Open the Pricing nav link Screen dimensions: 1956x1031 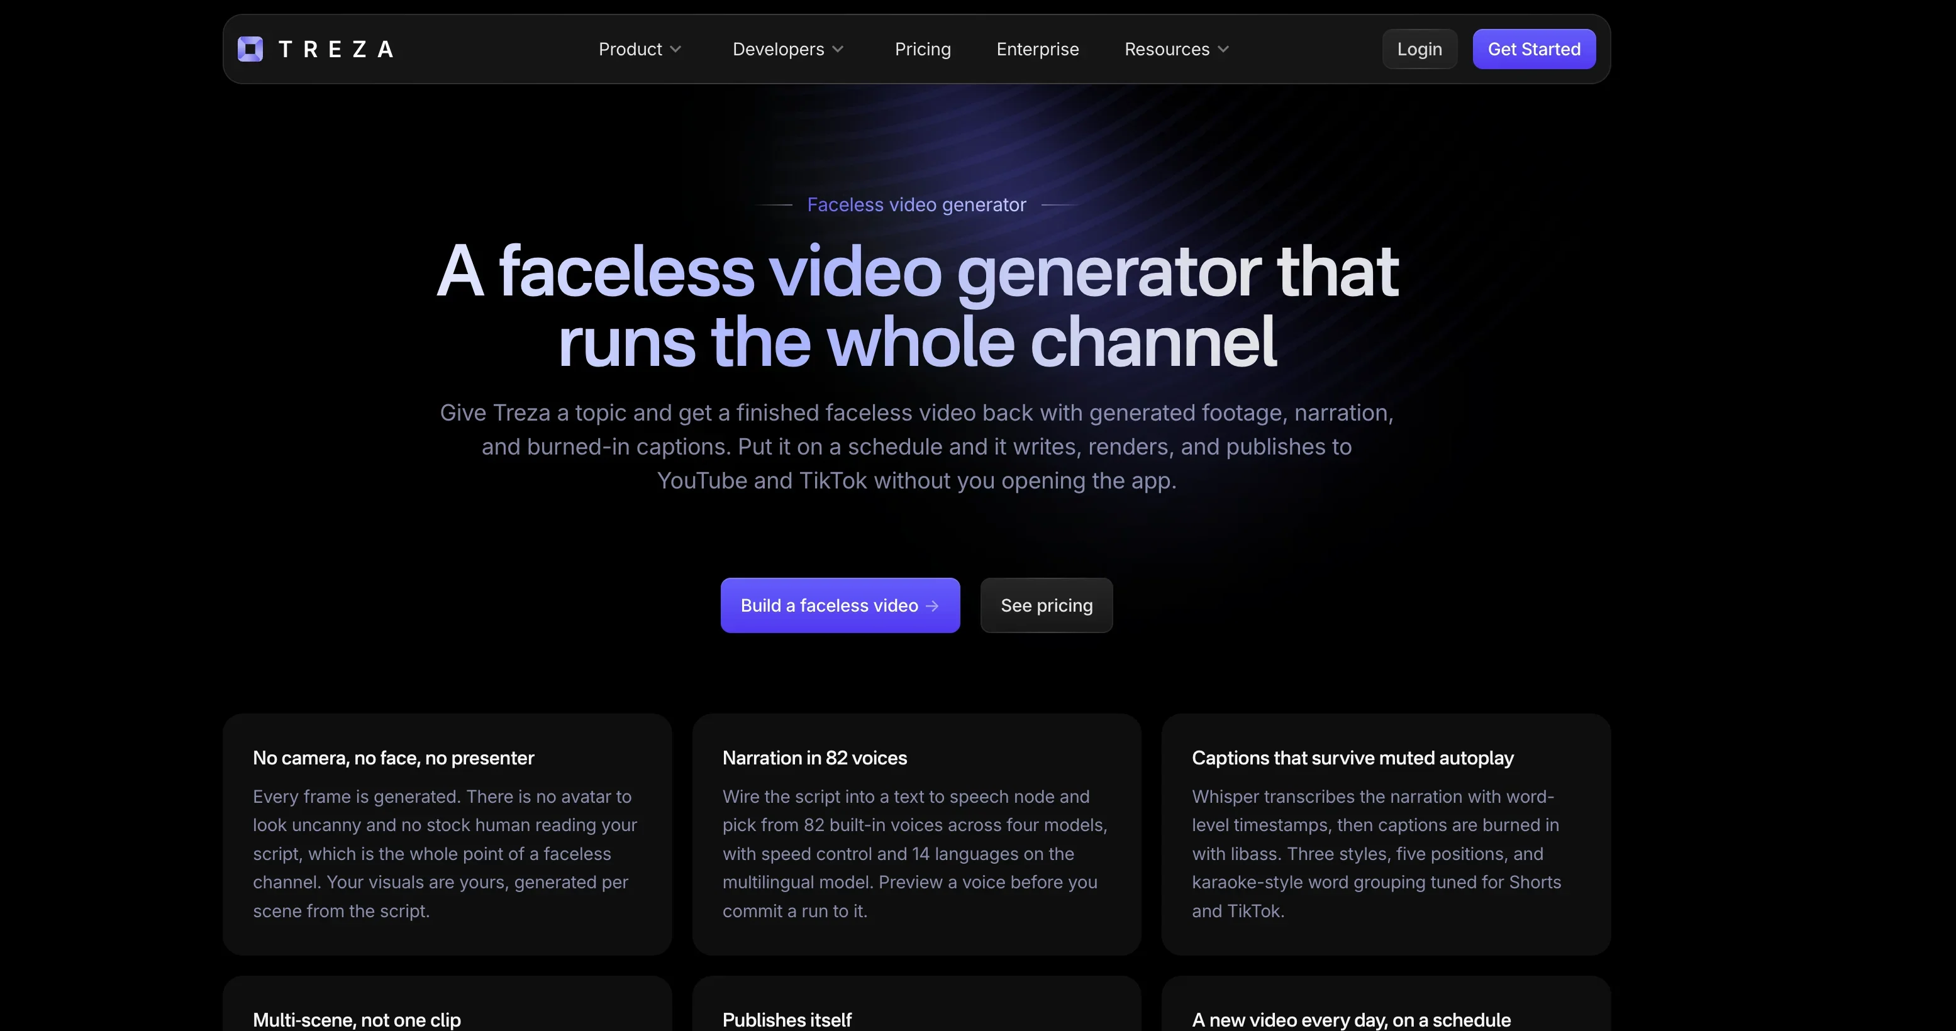click(923, 49)
